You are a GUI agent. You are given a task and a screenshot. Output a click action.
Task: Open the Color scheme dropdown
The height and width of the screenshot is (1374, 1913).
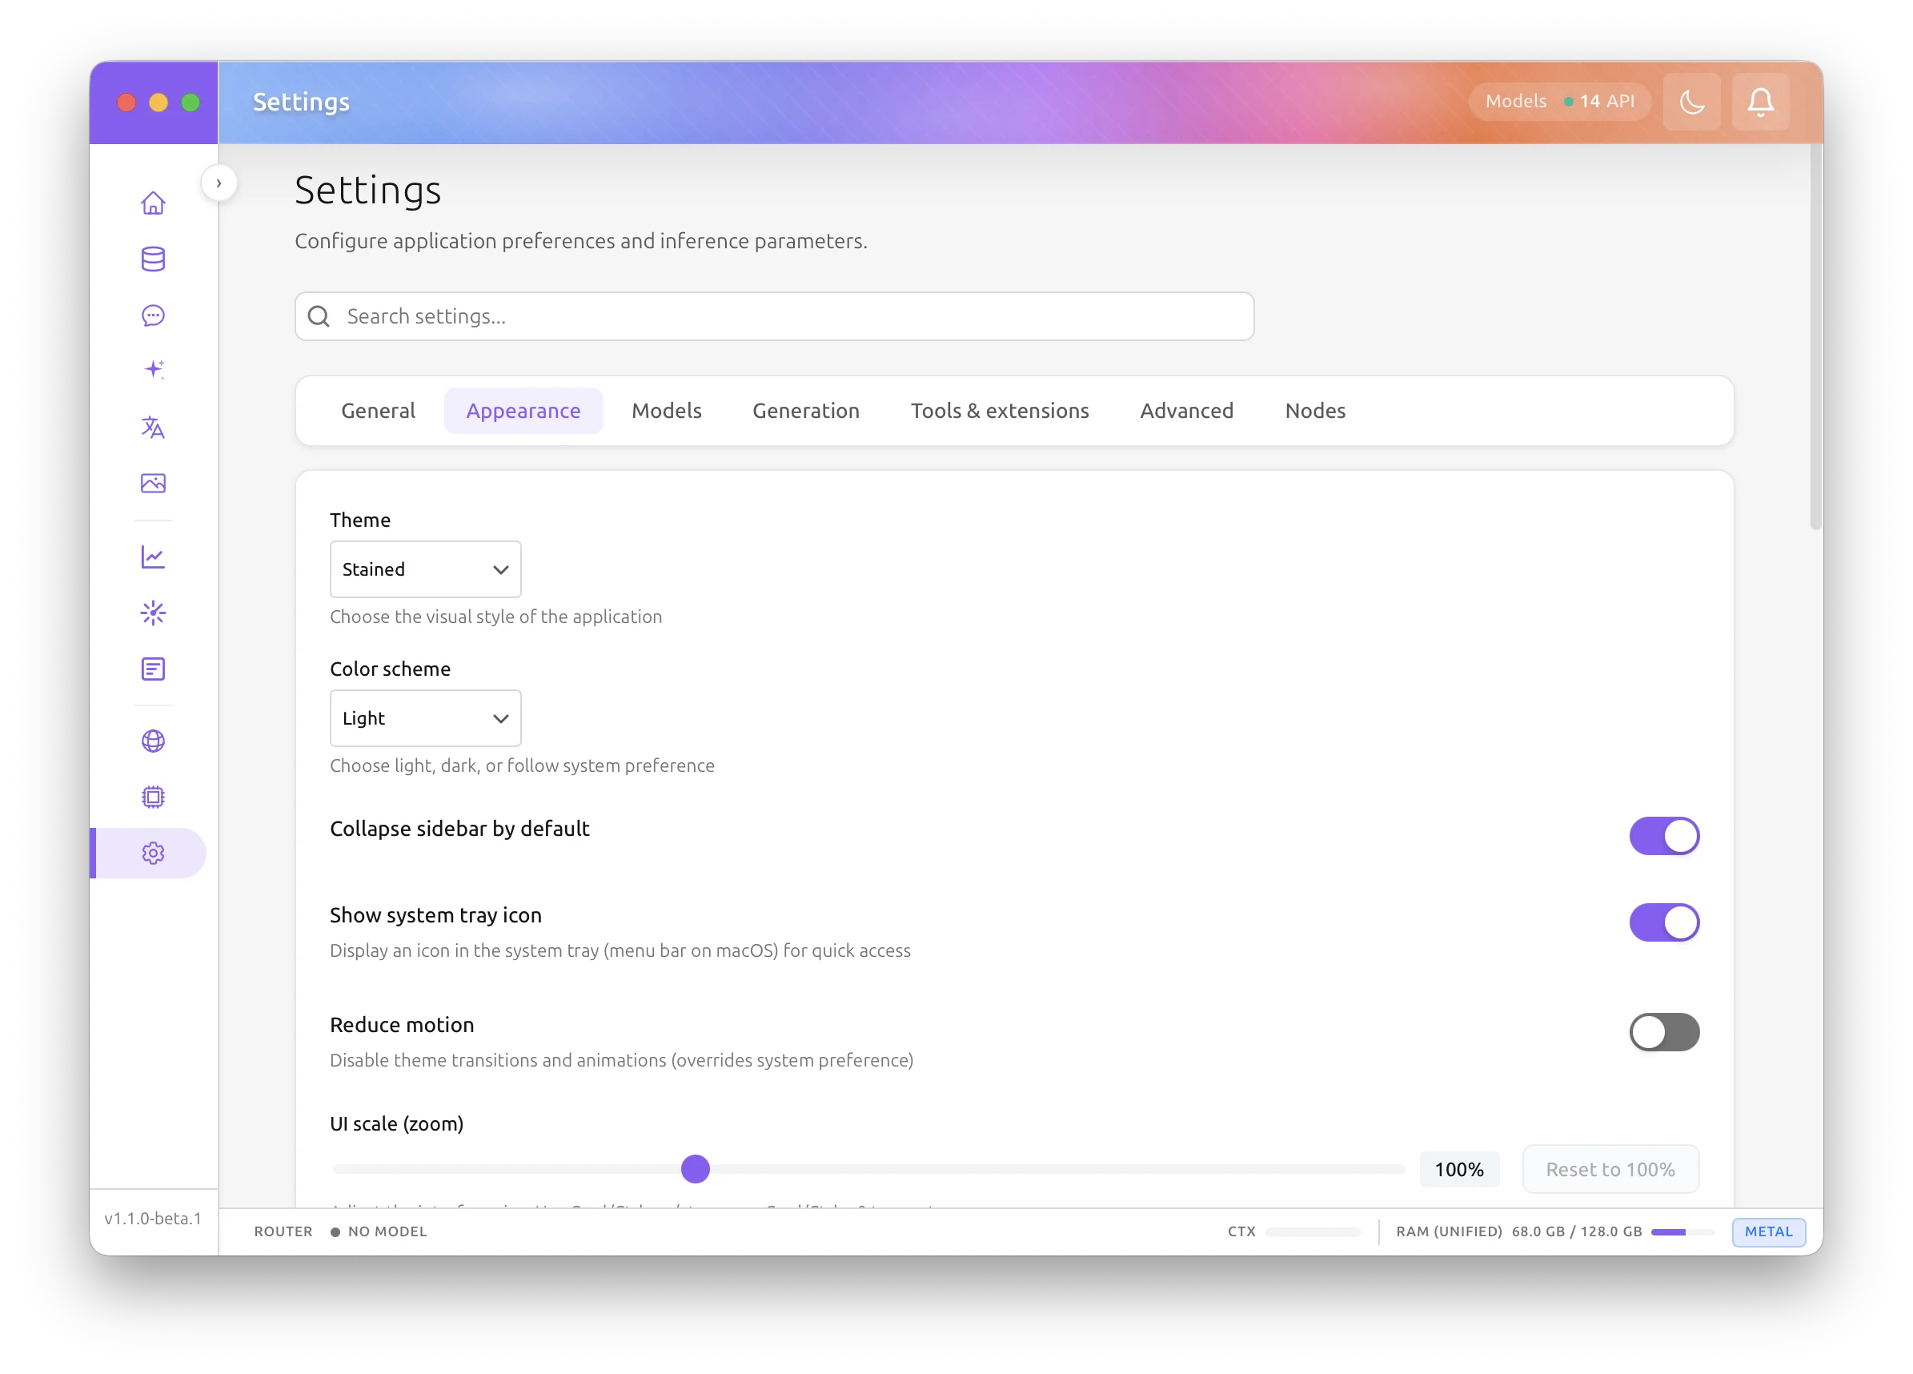[425, 718]
